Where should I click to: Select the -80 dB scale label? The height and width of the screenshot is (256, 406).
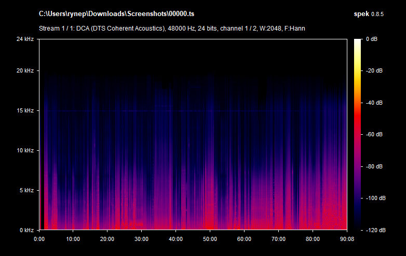[374, 166]
